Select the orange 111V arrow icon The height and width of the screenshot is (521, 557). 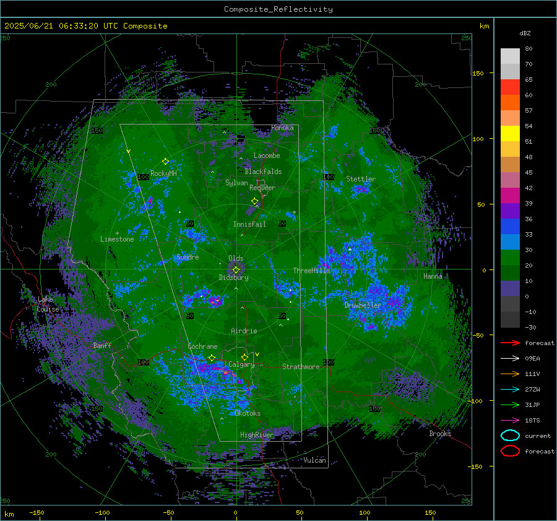coord(510,374)
